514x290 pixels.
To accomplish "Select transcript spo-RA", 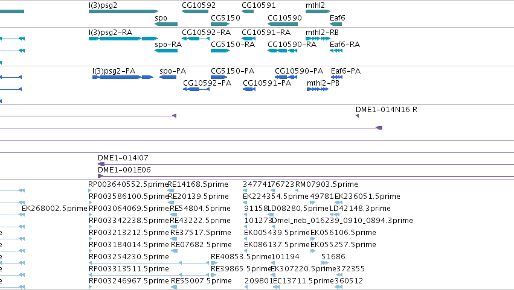I will click(166, 51).
